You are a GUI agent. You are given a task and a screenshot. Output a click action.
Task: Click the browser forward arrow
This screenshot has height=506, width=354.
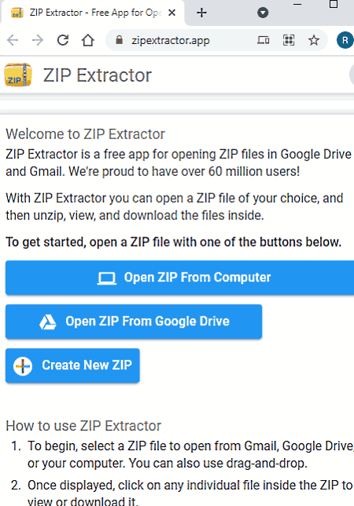click(38, 40)
